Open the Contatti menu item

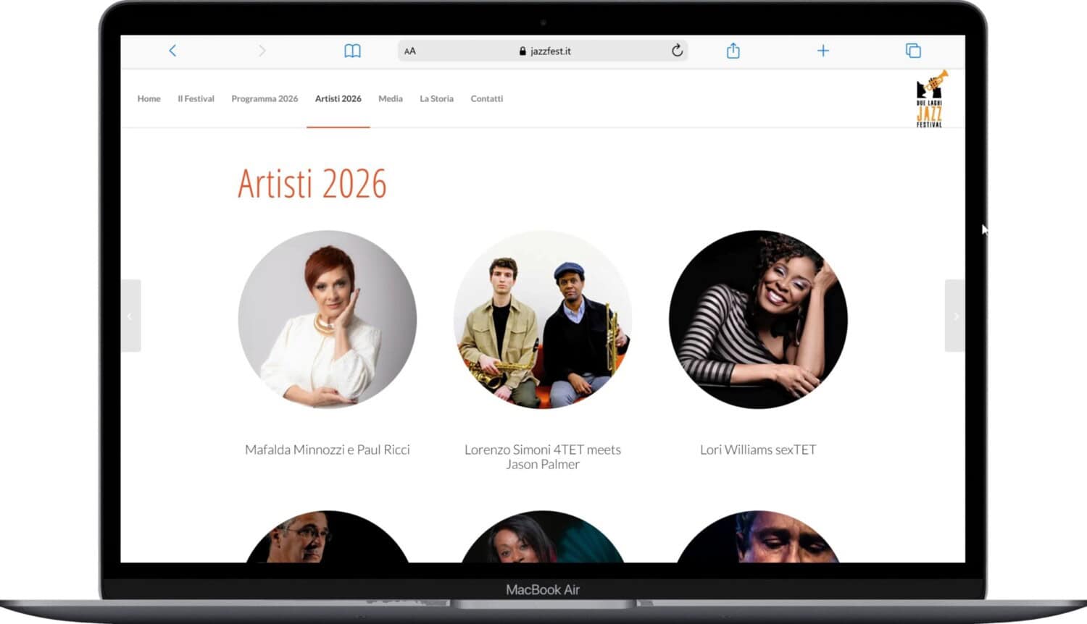[x=487, y=98]
